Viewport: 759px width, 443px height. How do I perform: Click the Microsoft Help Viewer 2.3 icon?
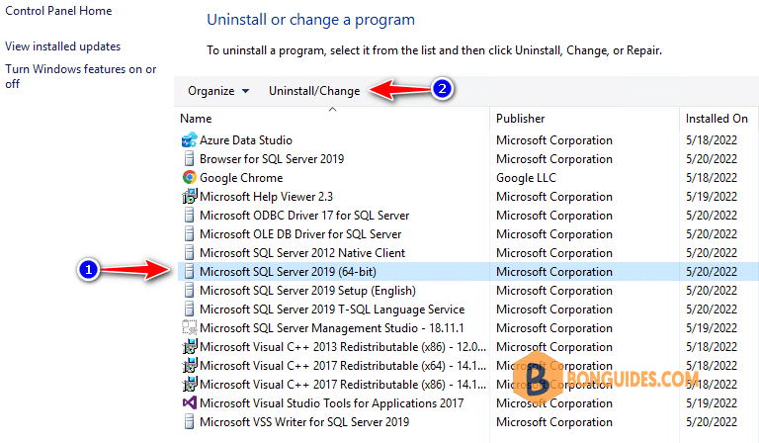point(190,196)
